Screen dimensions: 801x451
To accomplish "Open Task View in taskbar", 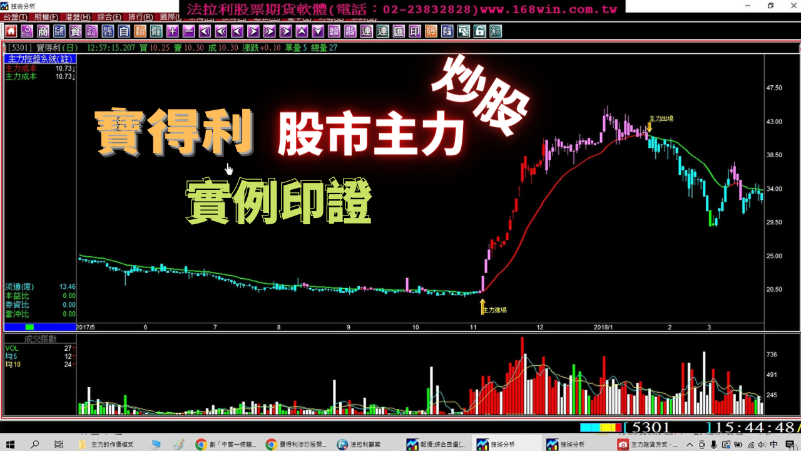I will [59, 444].
